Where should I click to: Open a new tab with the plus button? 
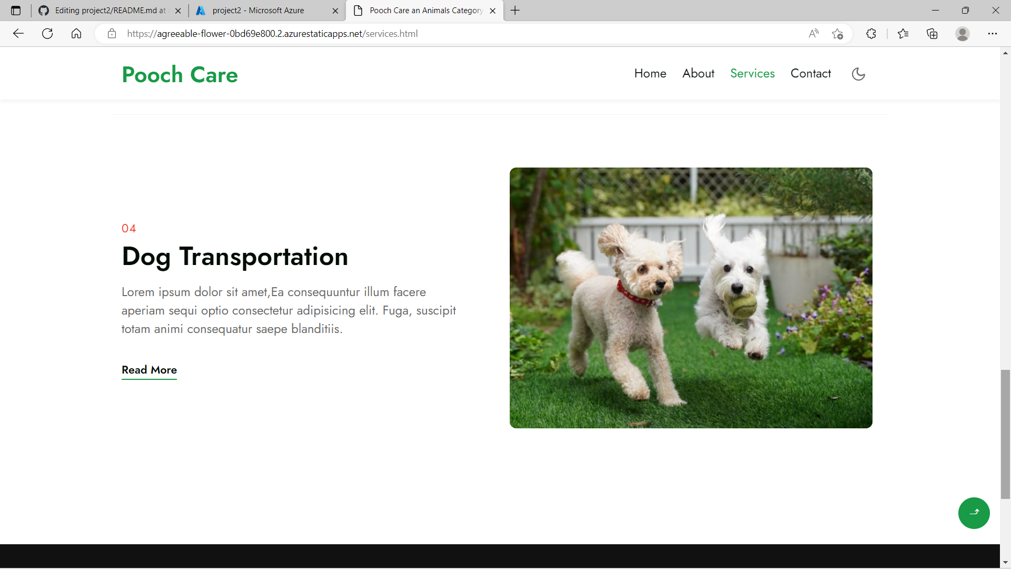click(514, 10)
